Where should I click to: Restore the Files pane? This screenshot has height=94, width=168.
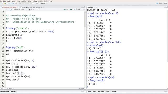click(x=165, y=92)
